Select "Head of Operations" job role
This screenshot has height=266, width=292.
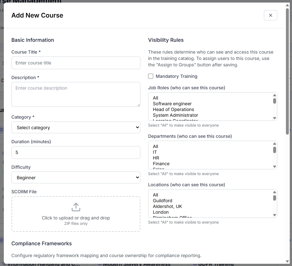[x=173, y=109]
